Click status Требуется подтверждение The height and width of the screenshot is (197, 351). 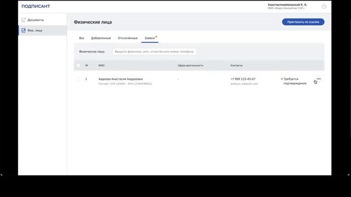[x=295, y=81]
